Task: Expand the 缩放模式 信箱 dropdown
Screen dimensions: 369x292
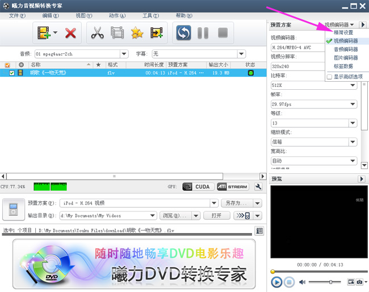Action: tap(353, 142)
